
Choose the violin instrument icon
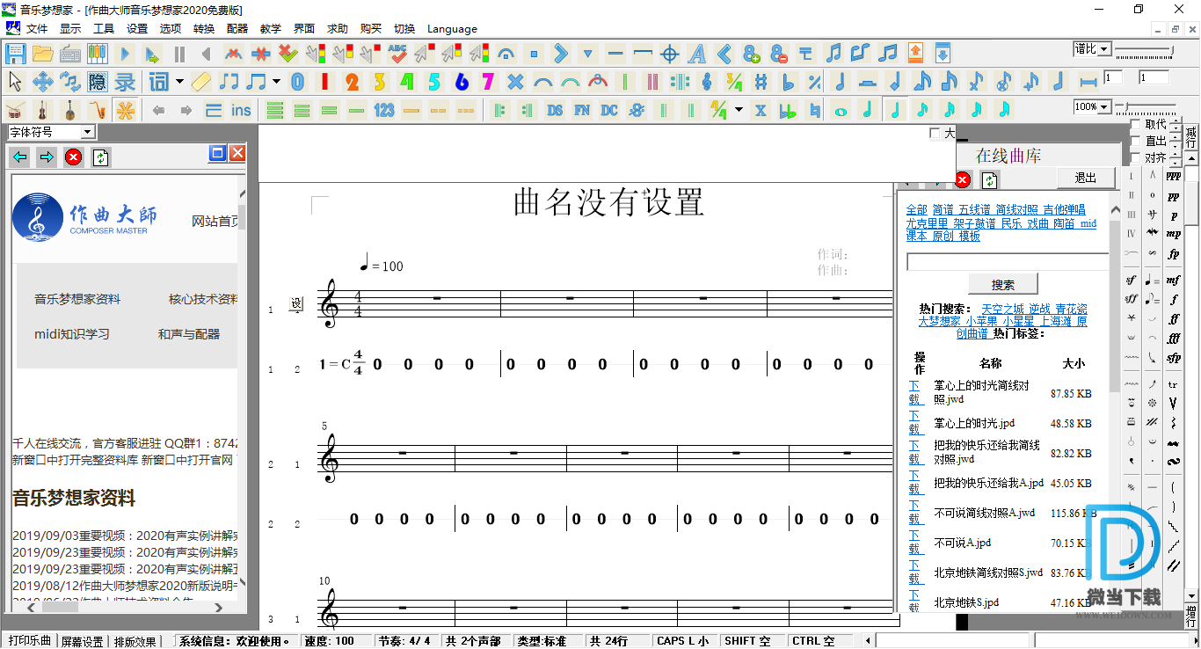click(42, 110)
